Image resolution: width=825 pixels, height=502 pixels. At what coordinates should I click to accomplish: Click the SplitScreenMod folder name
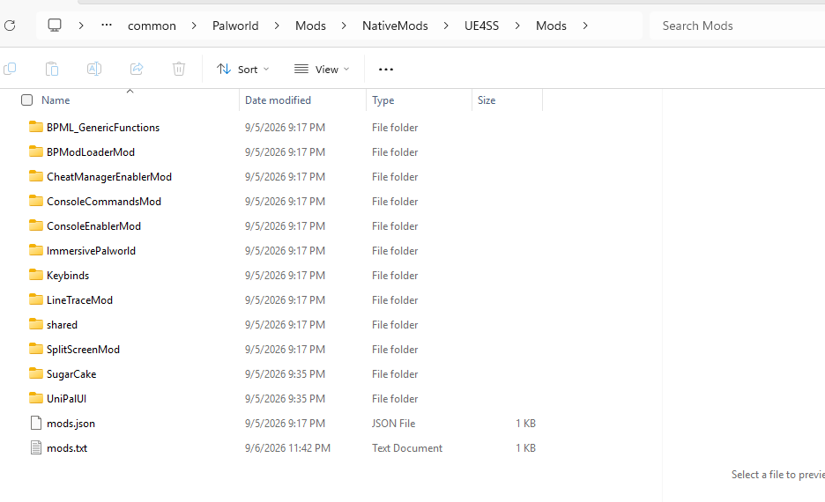pyautogui.click(x=83, y=350)
